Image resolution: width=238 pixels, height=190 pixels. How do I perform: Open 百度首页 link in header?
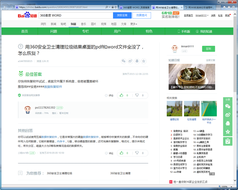coord(188,16)
